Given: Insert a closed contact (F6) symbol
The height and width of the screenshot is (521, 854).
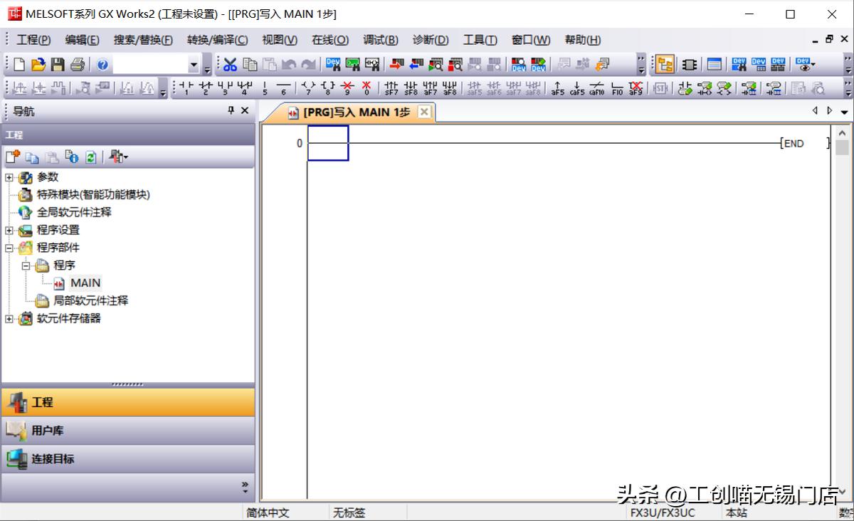Looking at the screenshot, I should click(204, 87).
